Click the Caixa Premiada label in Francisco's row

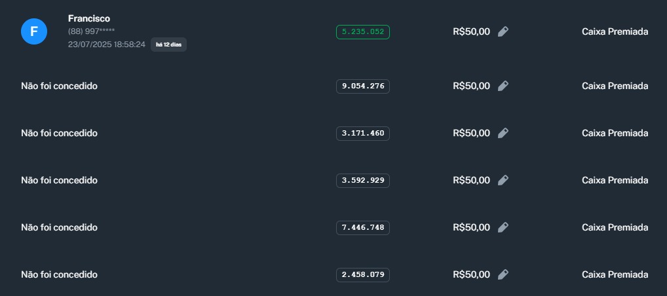615,31
